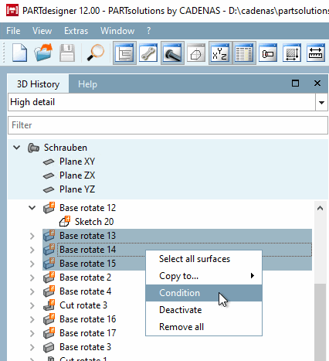Screen dimensions: 329x361
Task: Open the Extras menu
Action: [76, 31]
